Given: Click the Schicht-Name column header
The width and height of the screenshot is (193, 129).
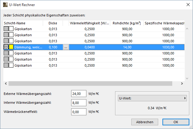Looking at the screenshot, I should click(x=23, y=23).
